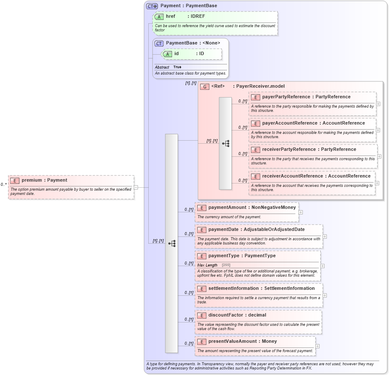Click the href attribute A icon
Viewport: 389px width, 375px height.
[x=160, y=16]
